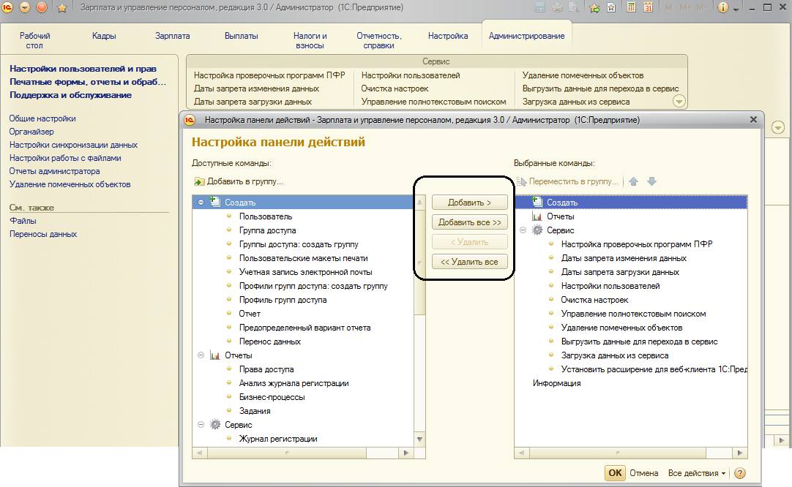Click the help question mark icon in dialog
This screenshot has height=487, width=792.
click(739, 473)
